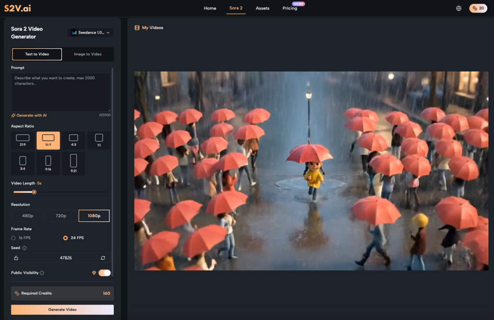Pick the 1:1 square aspect ratio

tap(99, 140)
